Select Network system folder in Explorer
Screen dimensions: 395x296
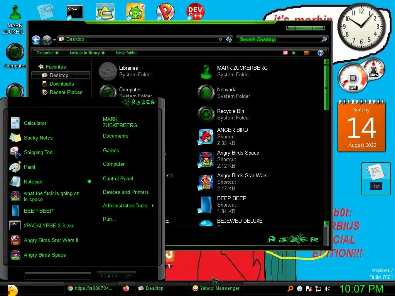click(x=224, y=93)
